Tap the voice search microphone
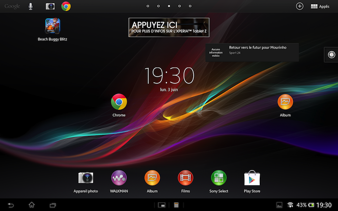 31,6
